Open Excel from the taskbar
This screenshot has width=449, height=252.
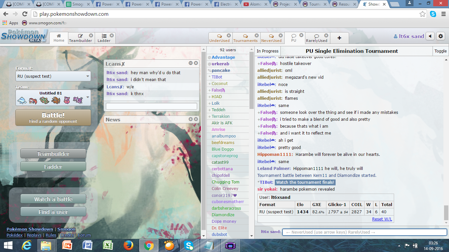click(108, 245)
